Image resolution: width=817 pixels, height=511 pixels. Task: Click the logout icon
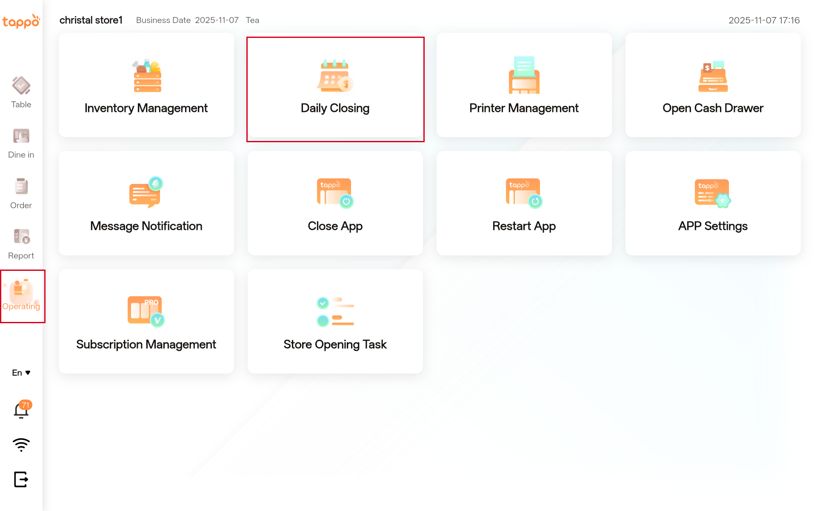click(21, 479)
